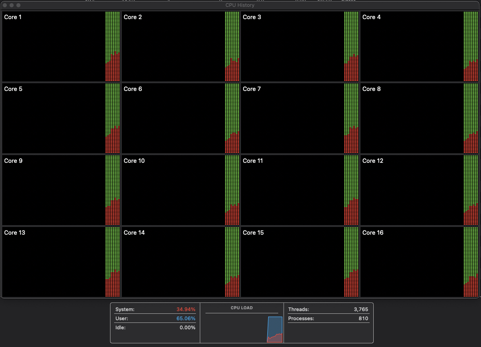Image resolution: width=481 pixels, height=347 pixels.
Task: Close the CPU History window
Action: 5,5
